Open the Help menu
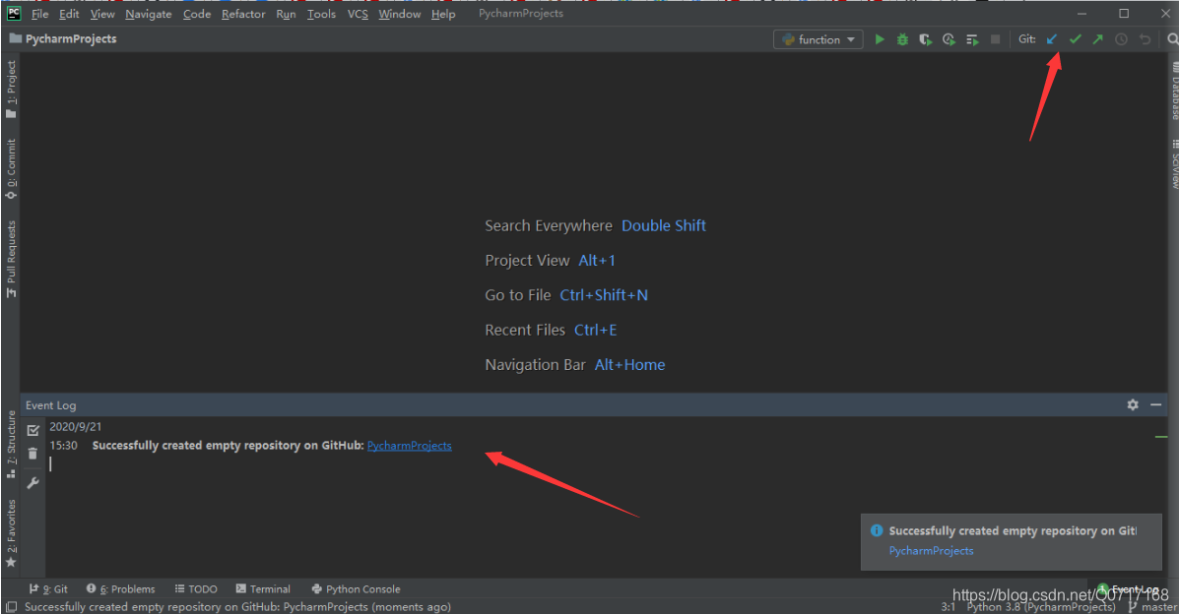The image size is (1179, 614). click(443, 14)
